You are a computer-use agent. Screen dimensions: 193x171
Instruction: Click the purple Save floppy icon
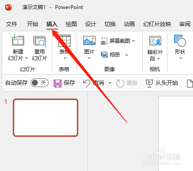tap(58, 83)
